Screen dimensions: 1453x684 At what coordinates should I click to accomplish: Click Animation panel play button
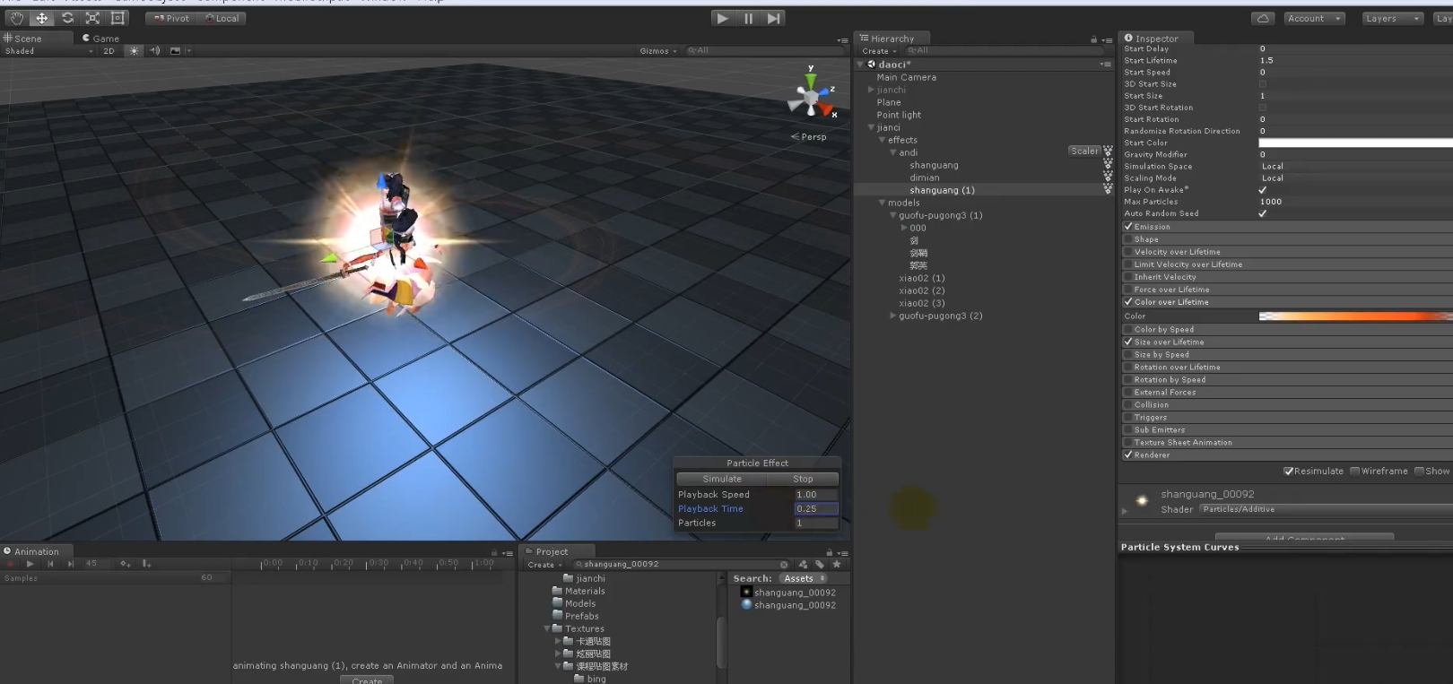click(x=30, y=564)
